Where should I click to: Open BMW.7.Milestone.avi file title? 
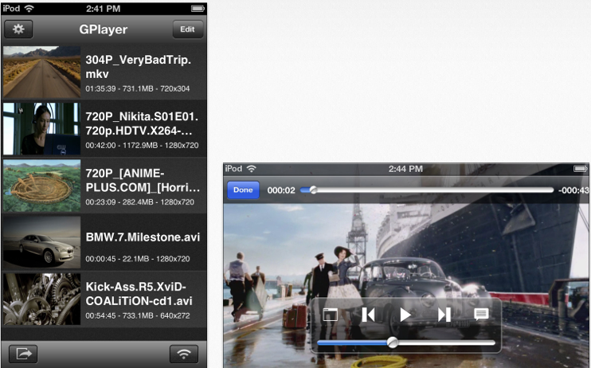[143, 237]
